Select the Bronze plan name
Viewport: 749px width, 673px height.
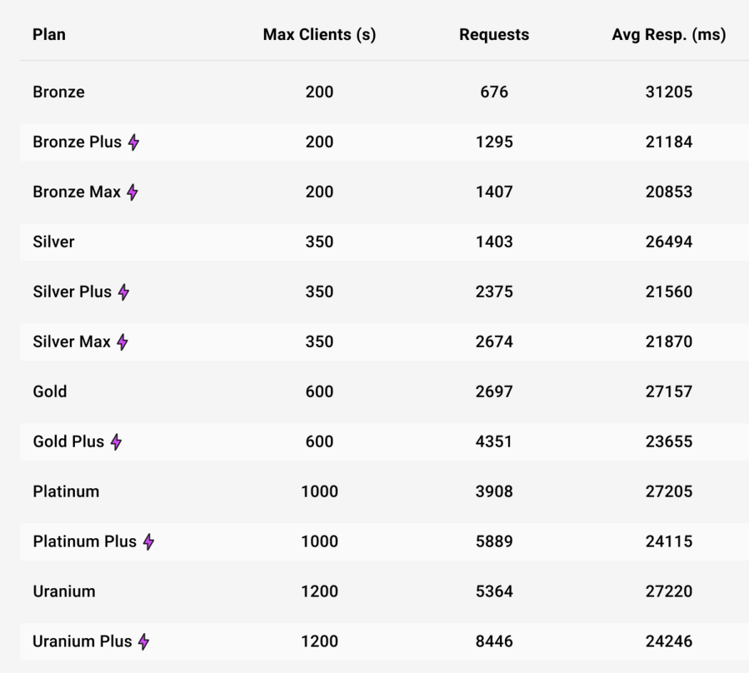click(x=58, y=92)
